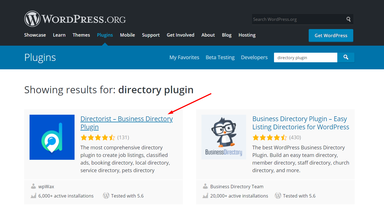The height and width of the screenshot is (215, 384).
Task: Open the Hosting menu item
Action: (x=247, y=35)
